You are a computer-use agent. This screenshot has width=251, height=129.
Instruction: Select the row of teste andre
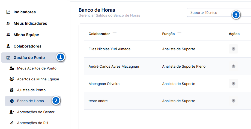168,101
